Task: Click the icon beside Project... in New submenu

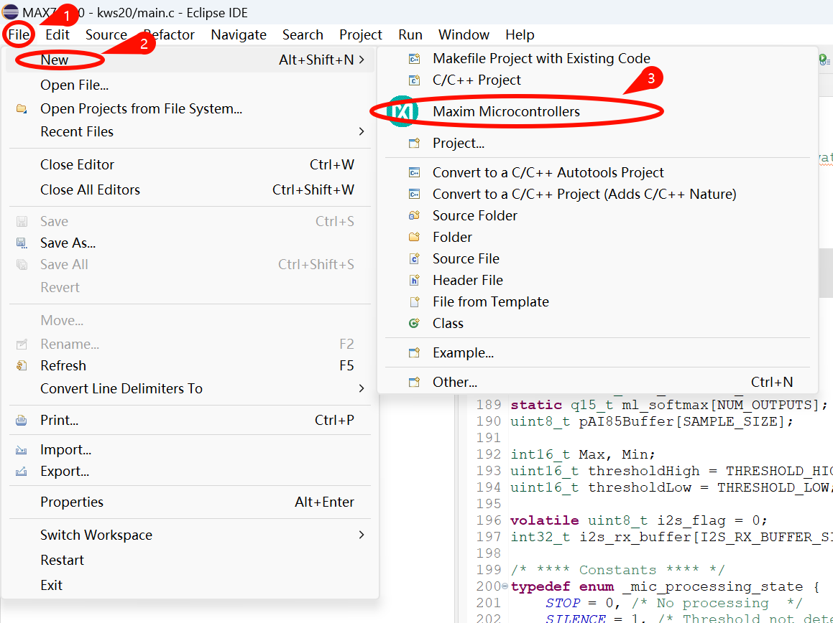Action: click(x=414, y=144)
